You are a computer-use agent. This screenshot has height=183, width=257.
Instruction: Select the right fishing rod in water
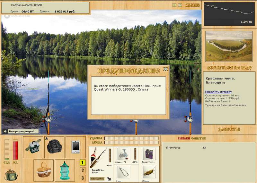click(x=190, y=103)
